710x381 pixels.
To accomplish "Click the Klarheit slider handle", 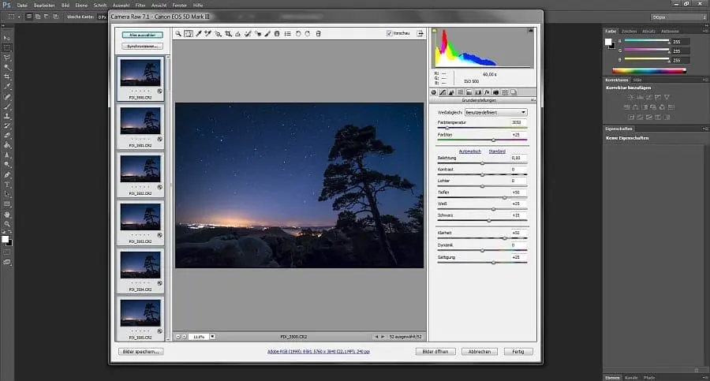I will [504, 237].
